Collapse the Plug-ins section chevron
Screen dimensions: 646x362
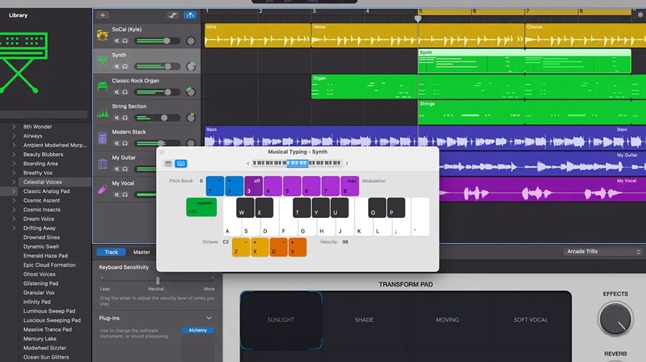click(x=209, y=318)
